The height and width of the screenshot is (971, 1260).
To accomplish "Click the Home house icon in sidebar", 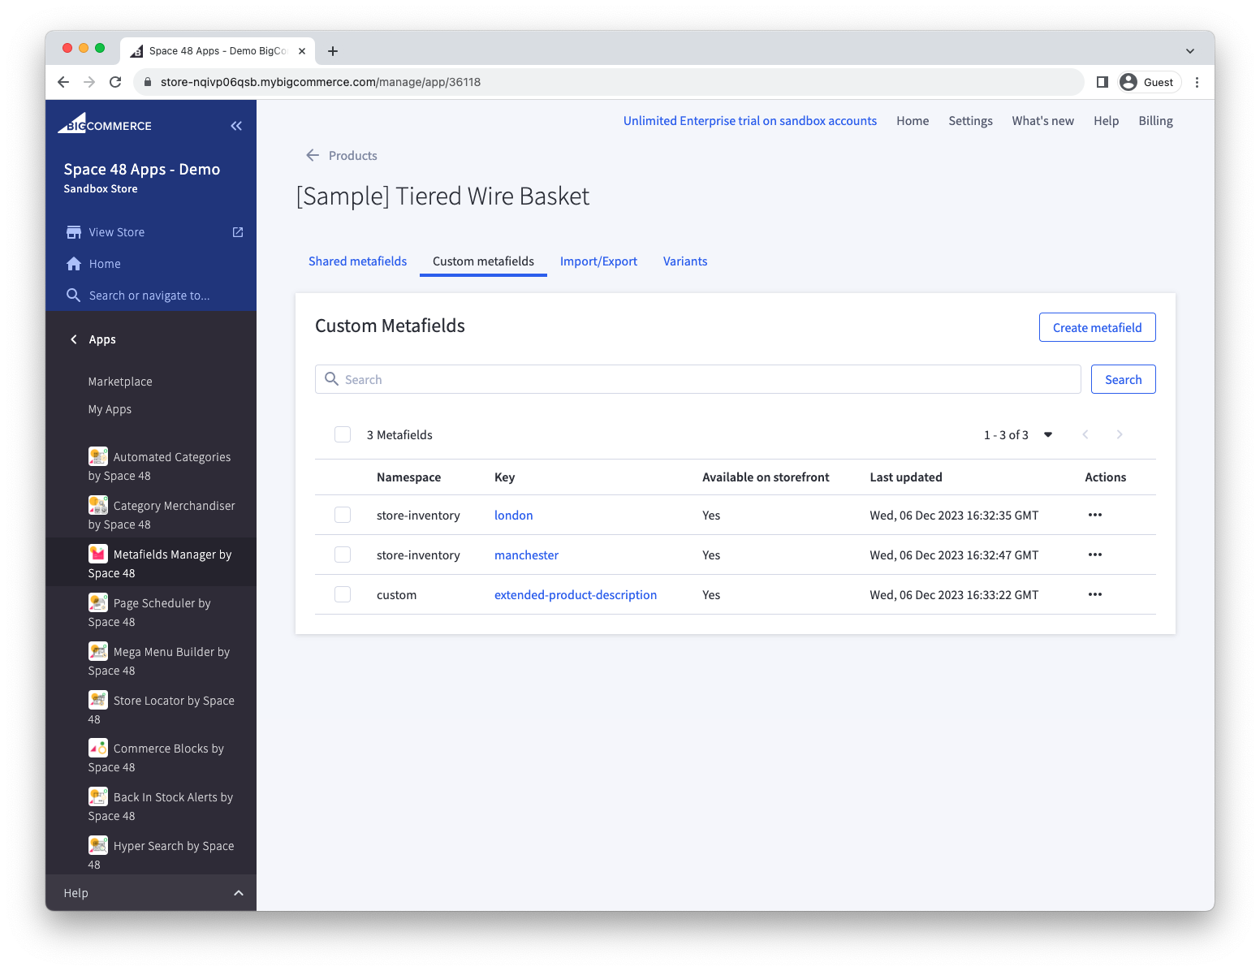I will 74,264.
